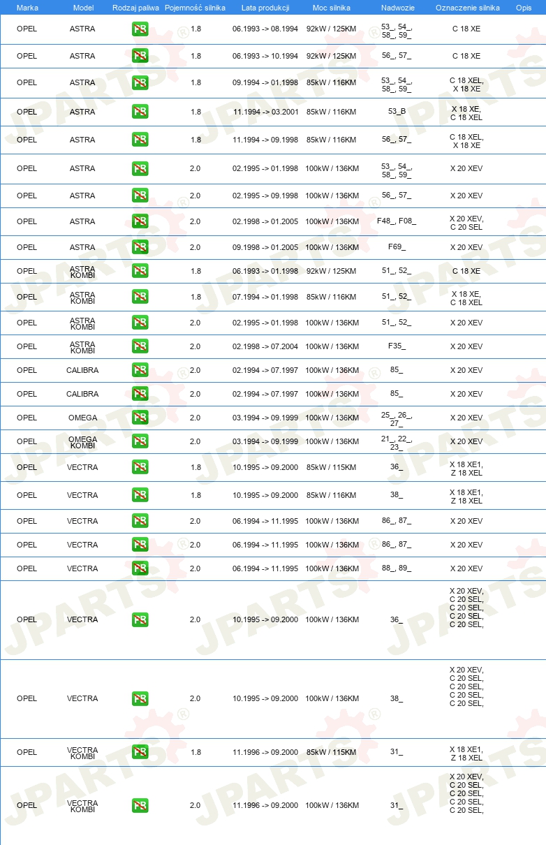Click the Oznaczenie silnika column header
The height and width of the screenshot is (845, 546).
(x=466, y=7)
